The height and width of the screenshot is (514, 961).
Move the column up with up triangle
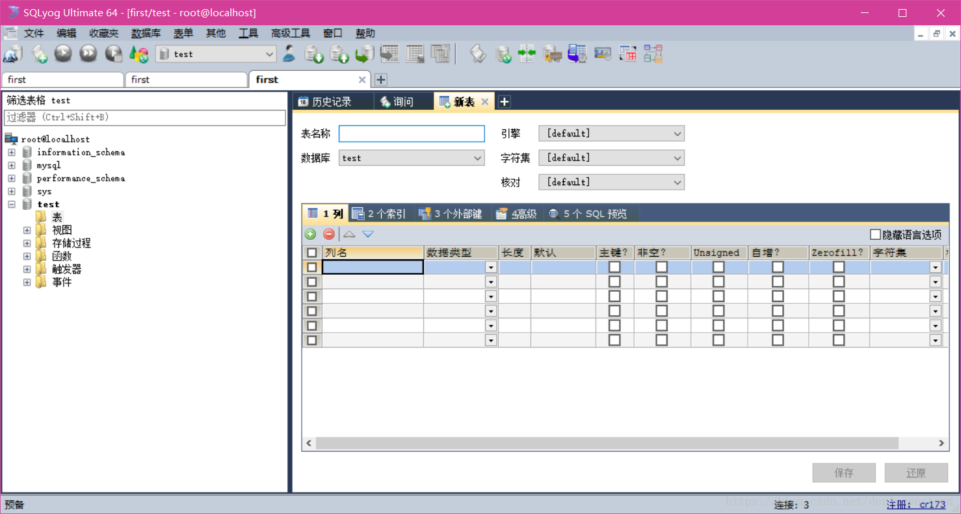click(349, 234)
